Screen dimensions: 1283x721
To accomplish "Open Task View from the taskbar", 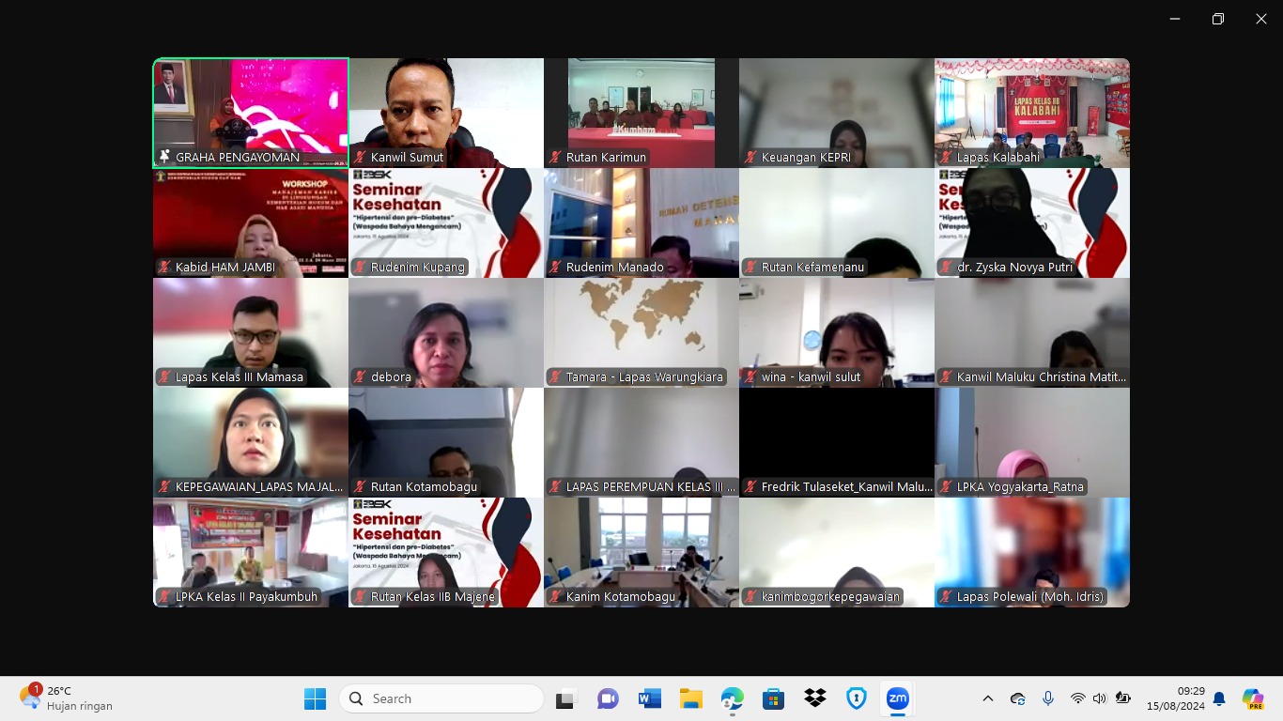I will (565, 698).
